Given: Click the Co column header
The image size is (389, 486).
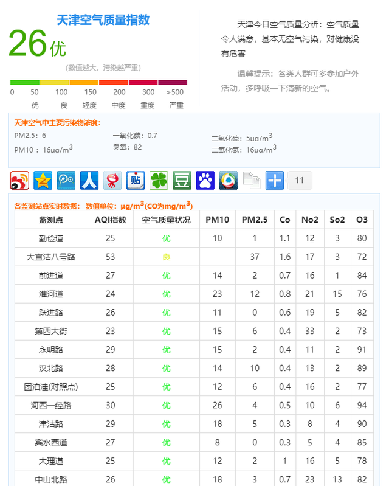Looking at the screenshot, I should (x=285, y=220).
